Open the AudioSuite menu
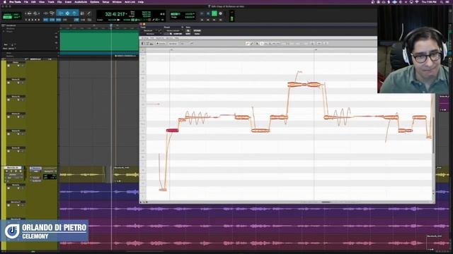Screen dimensions: 453x254 (x=81, y=1)
